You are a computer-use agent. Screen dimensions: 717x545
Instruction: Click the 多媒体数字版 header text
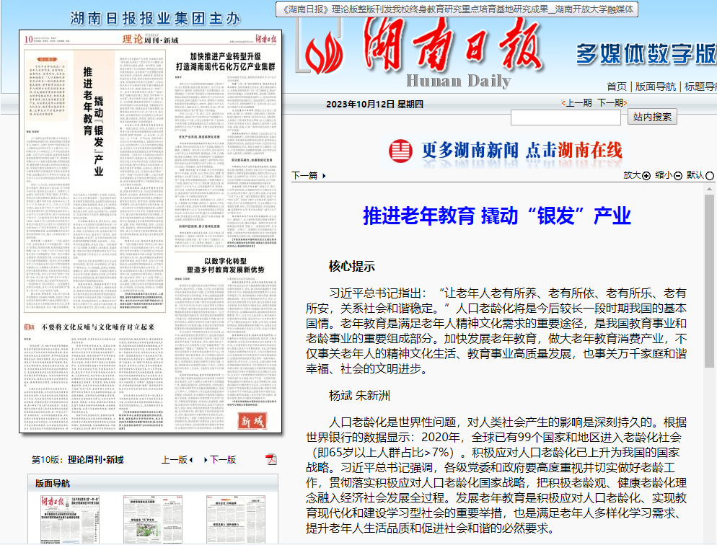pyautogui.click(x=646, y=53)
